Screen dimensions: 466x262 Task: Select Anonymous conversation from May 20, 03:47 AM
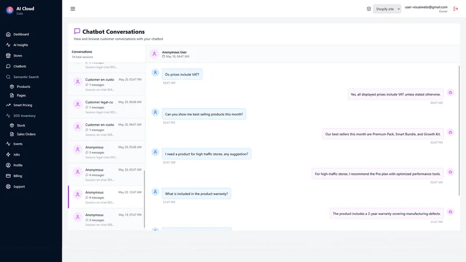click(107, 175)
